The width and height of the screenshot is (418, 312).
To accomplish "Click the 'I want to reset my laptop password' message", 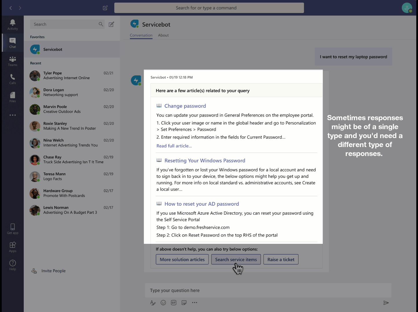I will [x=353, y=57].
